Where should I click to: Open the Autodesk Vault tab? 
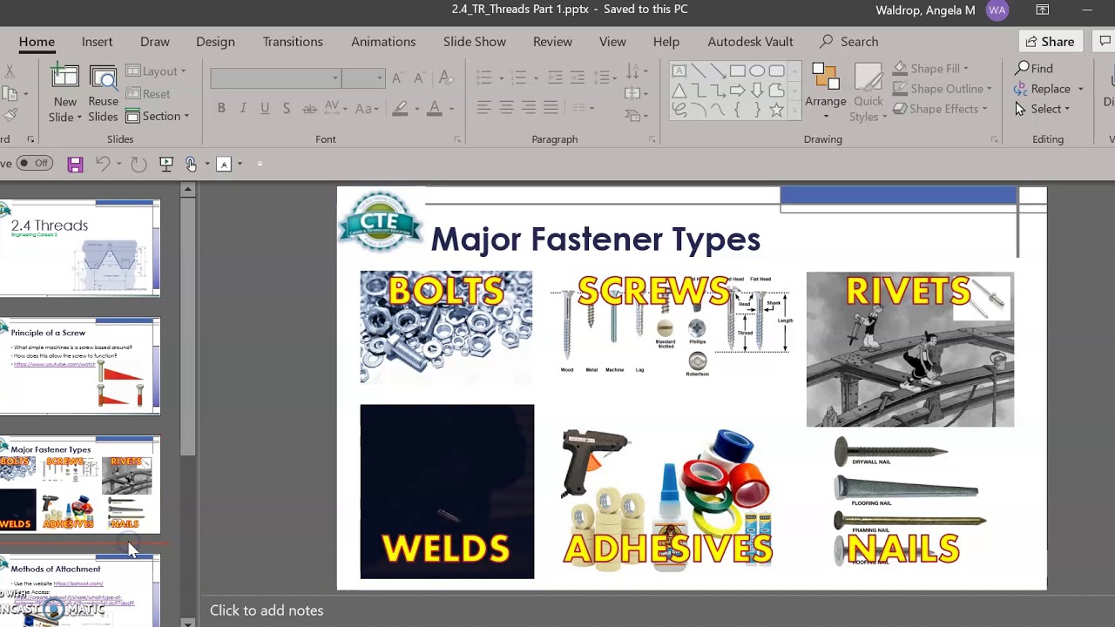pos(750,42)
